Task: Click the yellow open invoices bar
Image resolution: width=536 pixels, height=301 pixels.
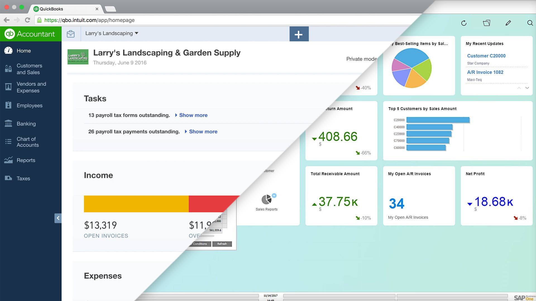Action: pyautogui.click(x=136, y=204)
